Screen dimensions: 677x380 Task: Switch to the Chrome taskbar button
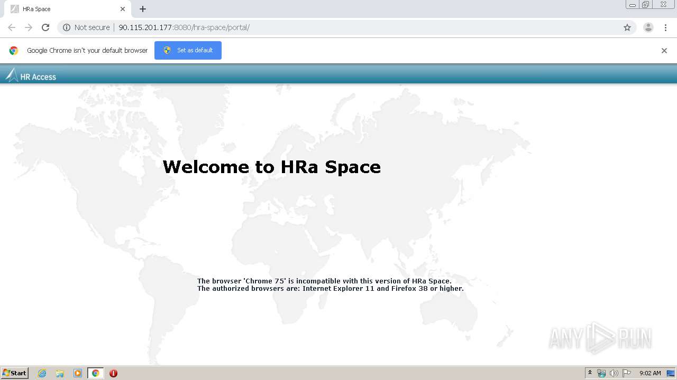pos(96,373)
